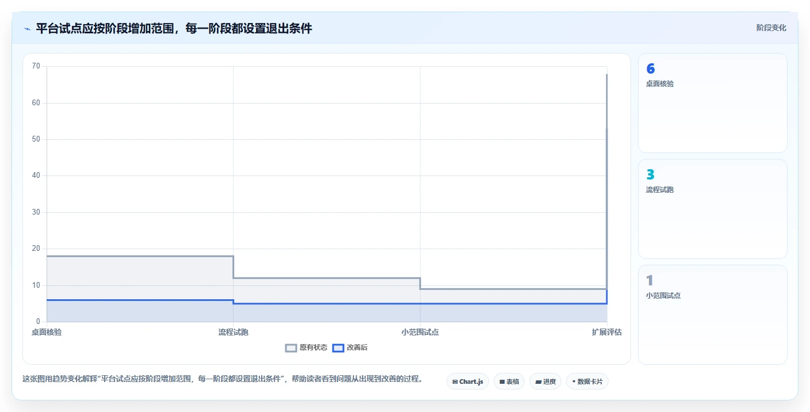Click the 扩展评估 x-axis label
The height and width of the screenshot is (412, 810).
pyautogui.click(x=607, y=332)
